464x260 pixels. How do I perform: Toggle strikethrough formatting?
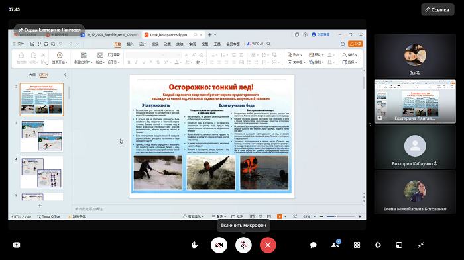click(x=158, y=62)
